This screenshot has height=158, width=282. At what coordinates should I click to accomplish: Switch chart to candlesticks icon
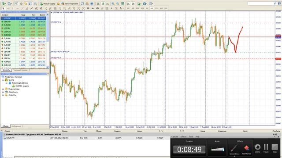pyautogui.click(x=103, y=4)
